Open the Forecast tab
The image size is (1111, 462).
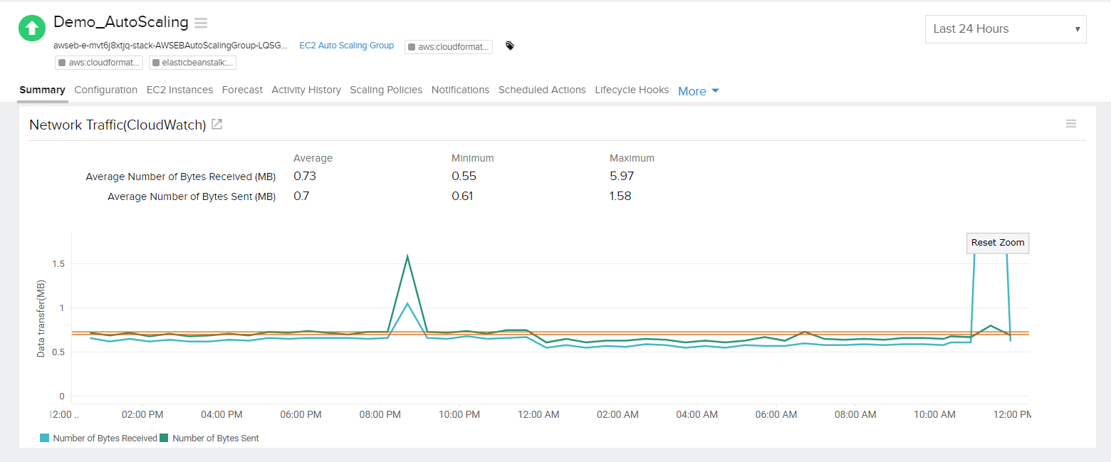click(x=242, y=90)
